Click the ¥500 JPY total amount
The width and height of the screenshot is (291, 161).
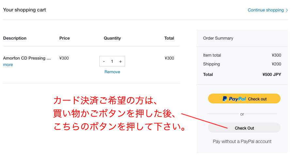tap(272, 75)
